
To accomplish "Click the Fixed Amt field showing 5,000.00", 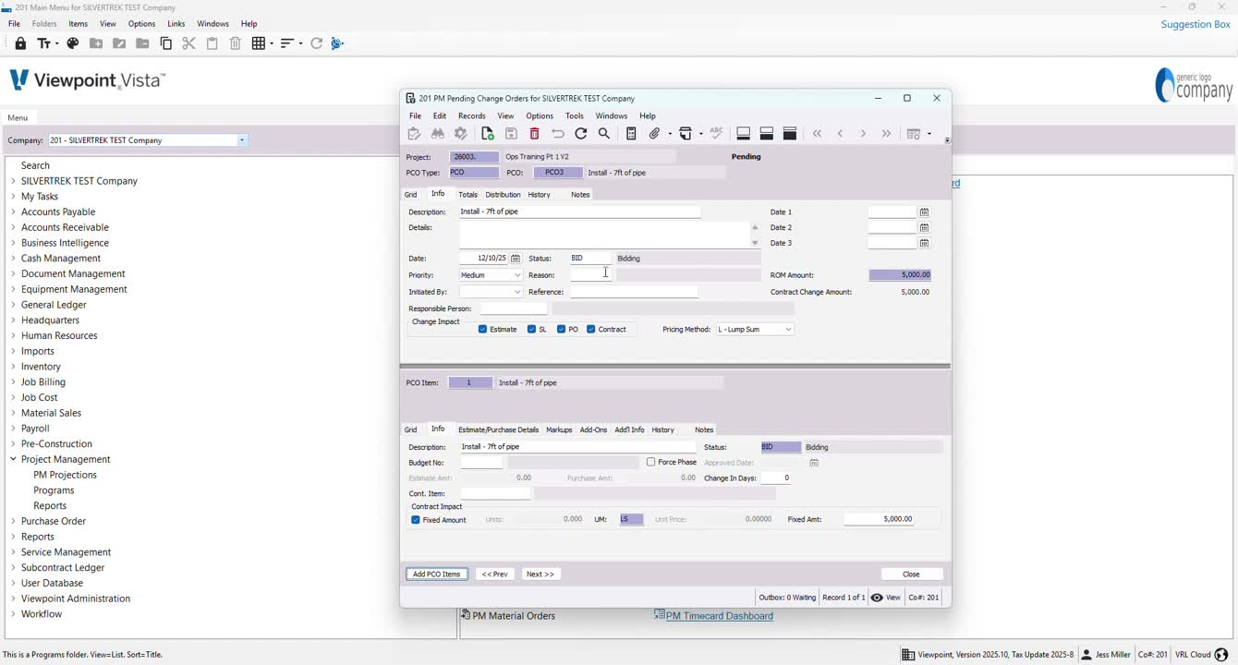I will click(880, 520).
